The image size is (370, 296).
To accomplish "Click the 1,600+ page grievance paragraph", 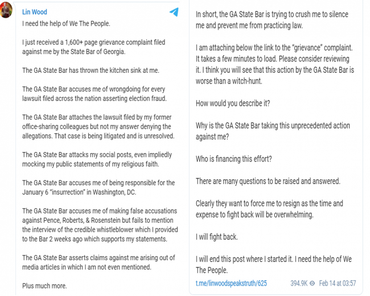I will [x=94, y=47].
